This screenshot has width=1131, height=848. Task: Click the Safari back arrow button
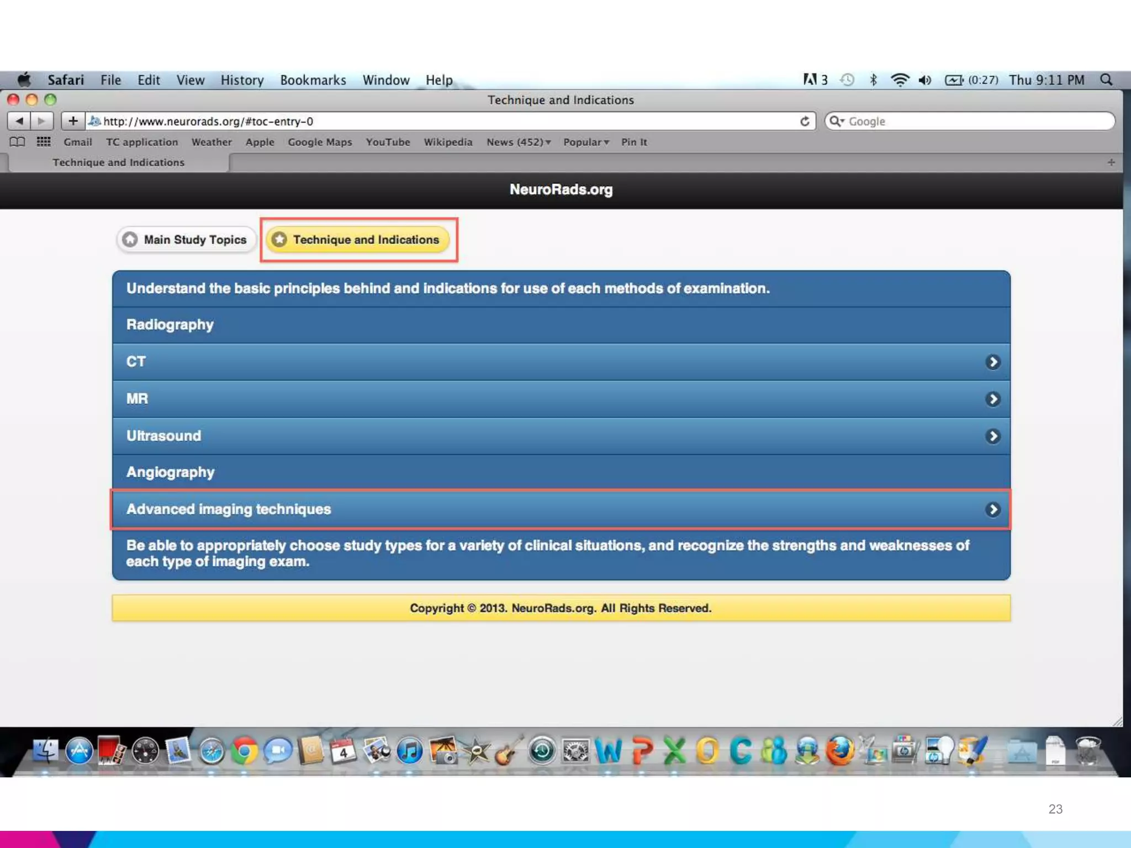click(19, 121)
